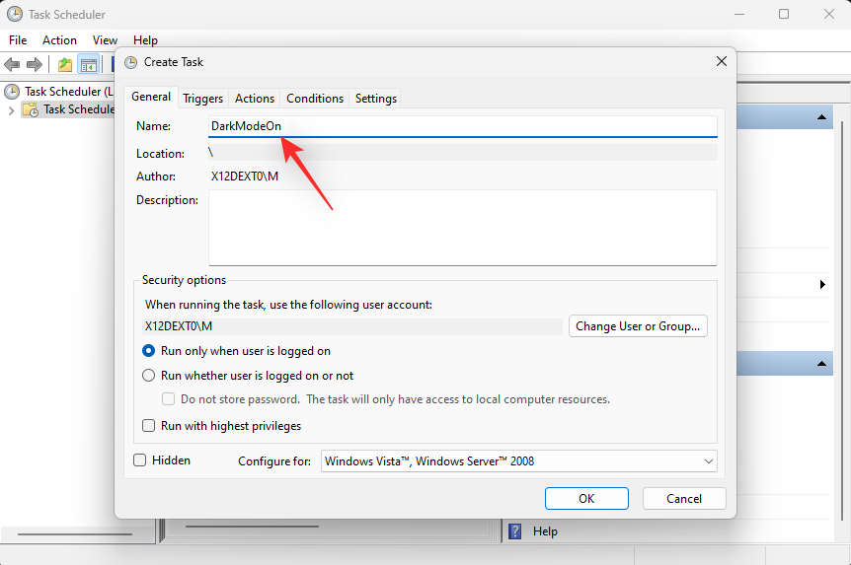
Task: Switch to the Actions tab
Action: tap(255, 99)
